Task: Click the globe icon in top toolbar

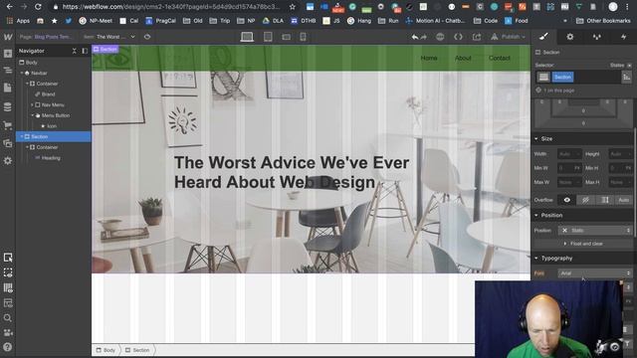Action: 440,37
